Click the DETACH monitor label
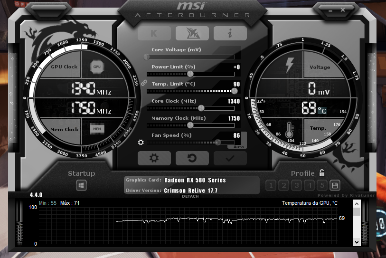The image size is (386, 258). (x=190, y=196)
